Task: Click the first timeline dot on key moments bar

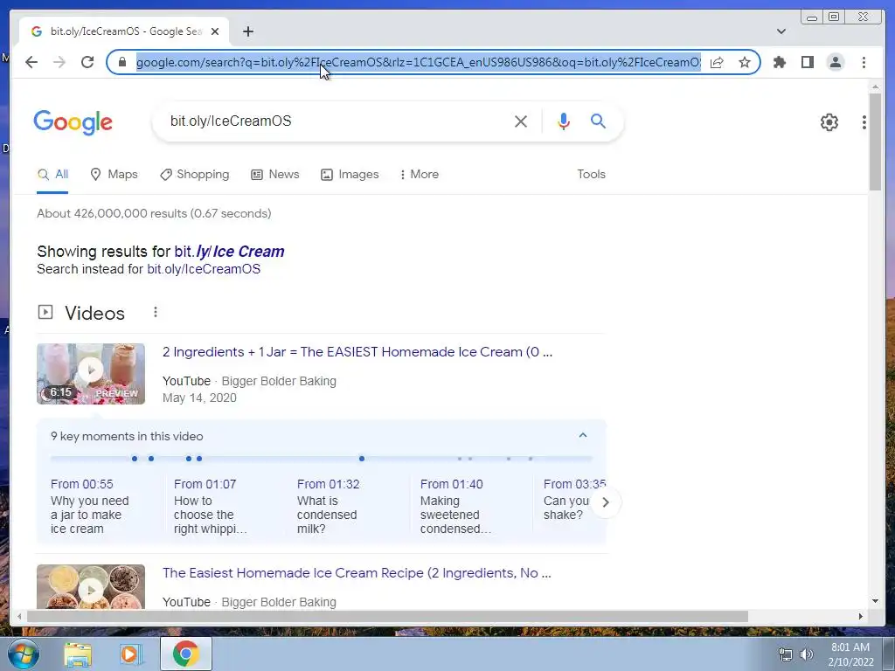Action: click(x=134, y=459)
